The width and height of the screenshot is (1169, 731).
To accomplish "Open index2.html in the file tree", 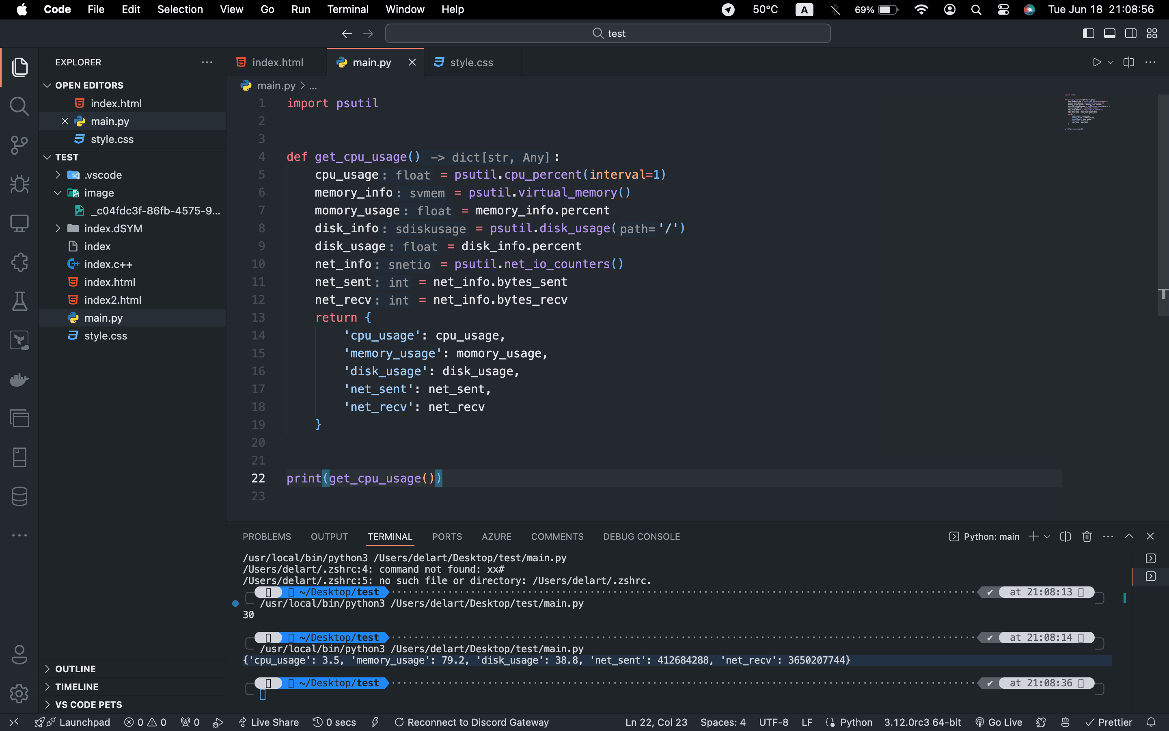I will 112,300.
